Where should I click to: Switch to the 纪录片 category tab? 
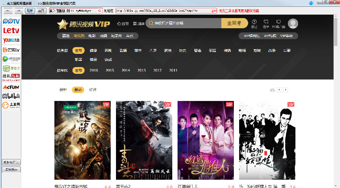pos(116,36)
